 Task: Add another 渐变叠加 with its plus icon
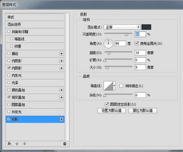(61, 97)
